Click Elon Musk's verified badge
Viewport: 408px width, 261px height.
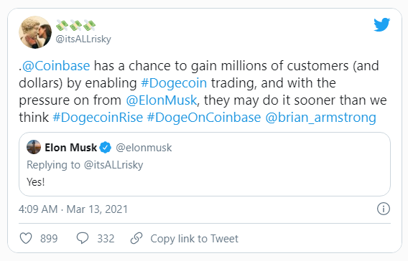pyautogui.click(x=106, y=148)
